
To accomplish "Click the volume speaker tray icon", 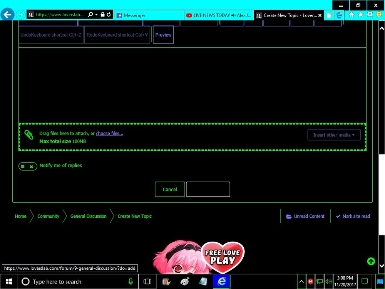I will coord(328,282).
